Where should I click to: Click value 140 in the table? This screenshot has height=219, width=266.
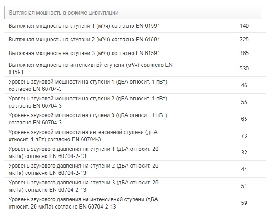(244, 26)
